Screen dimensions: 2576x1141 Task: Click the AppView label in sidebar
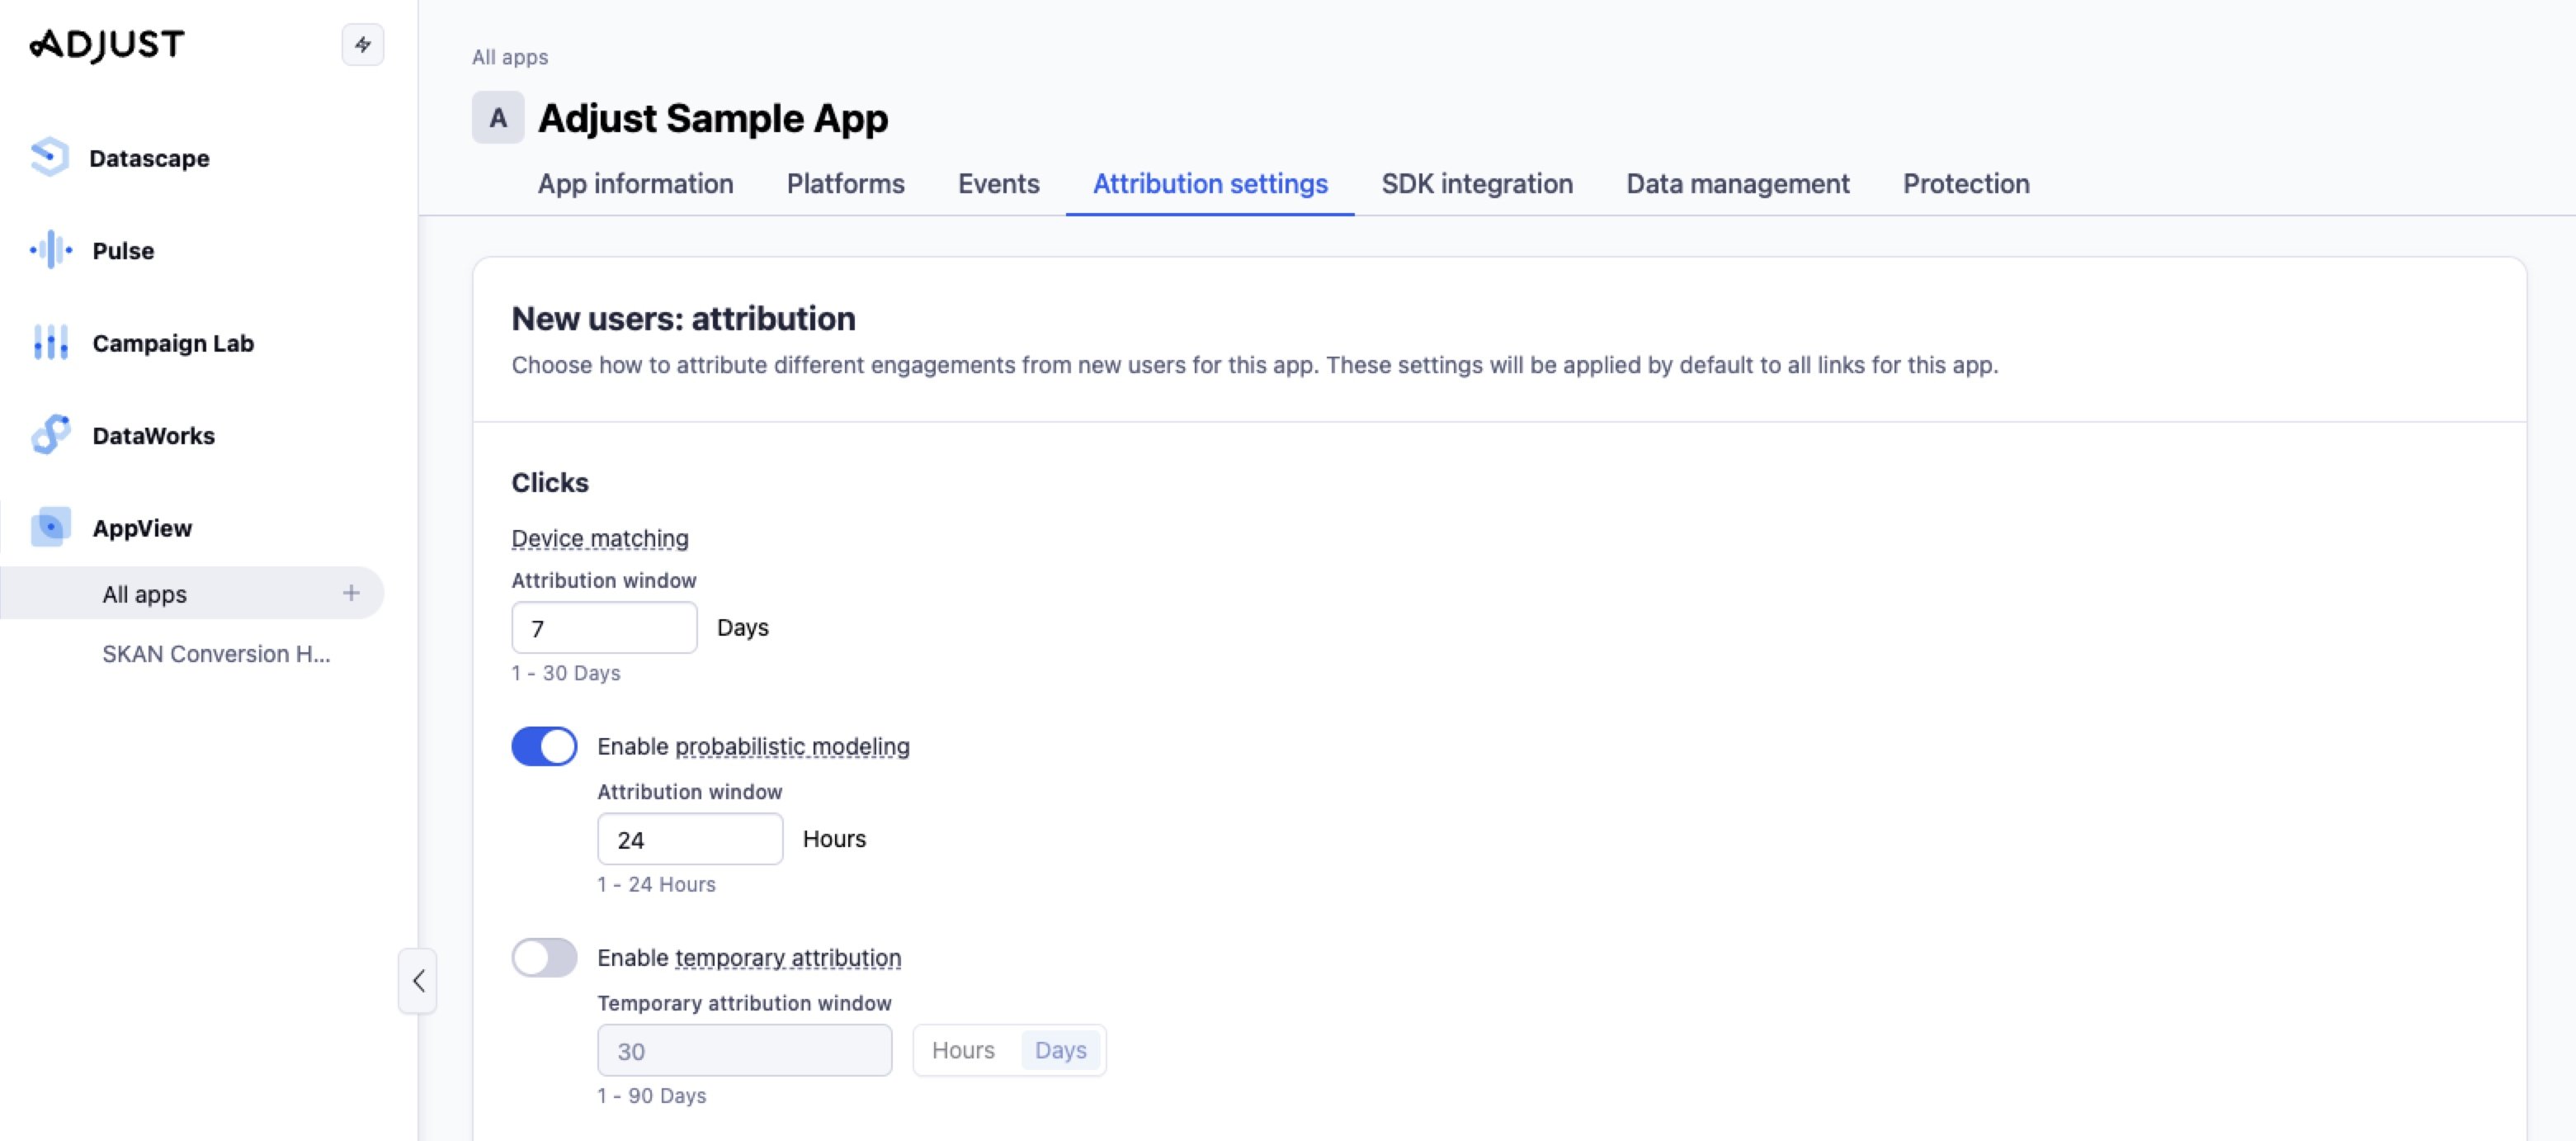(x=142, y=528)
